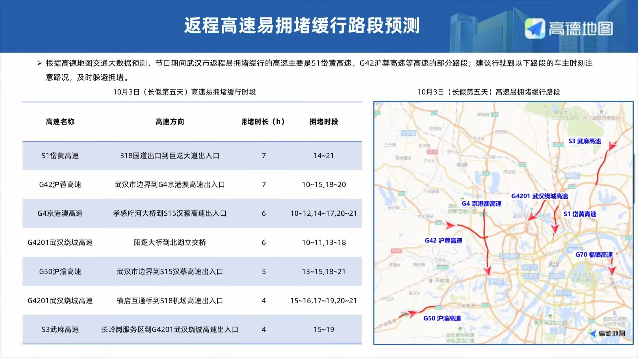
Task: Click the 高德地图 watermark logo on the map
Action: 607,333
